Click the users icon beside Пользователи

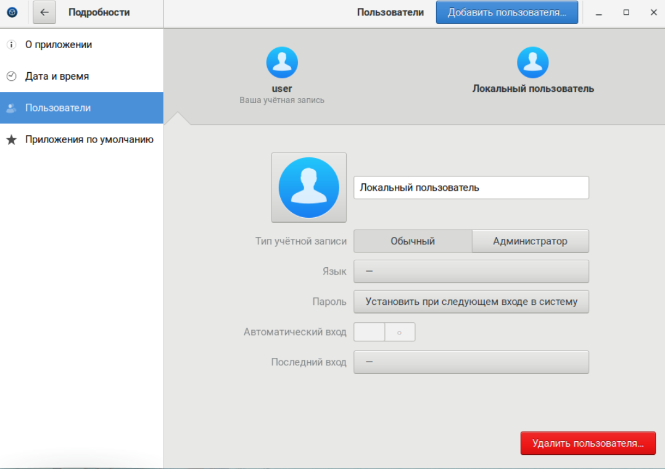tap(11, 108)
